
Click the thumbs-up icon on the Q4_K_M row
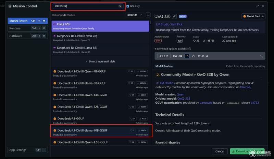point(194,56)
